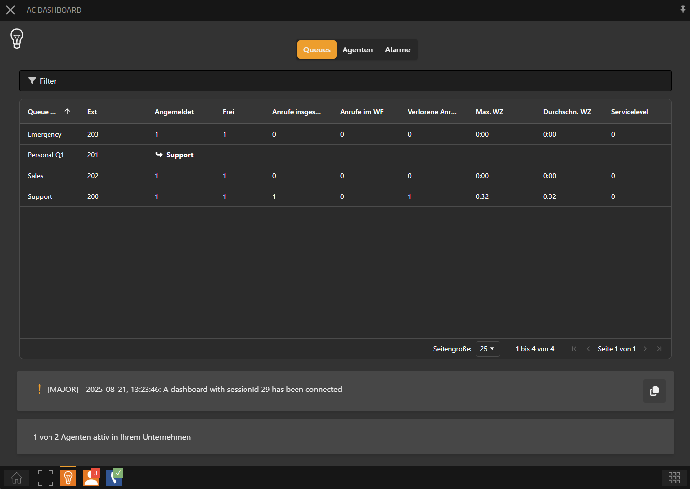This screenshot has width=690, height=489.
Task: Switch to the Agenten tab
Action: point(357,50)
